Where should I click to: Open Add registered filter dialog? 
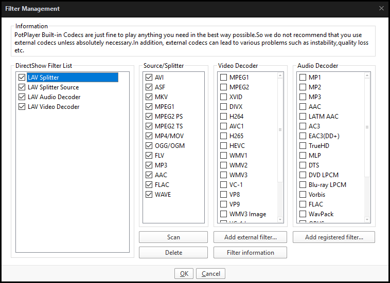coord(334,237)
